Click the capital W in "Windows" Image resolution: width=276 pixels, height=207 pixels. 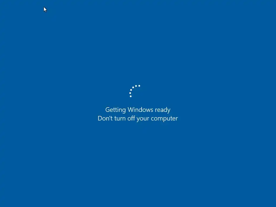click(x=131, y=110)
